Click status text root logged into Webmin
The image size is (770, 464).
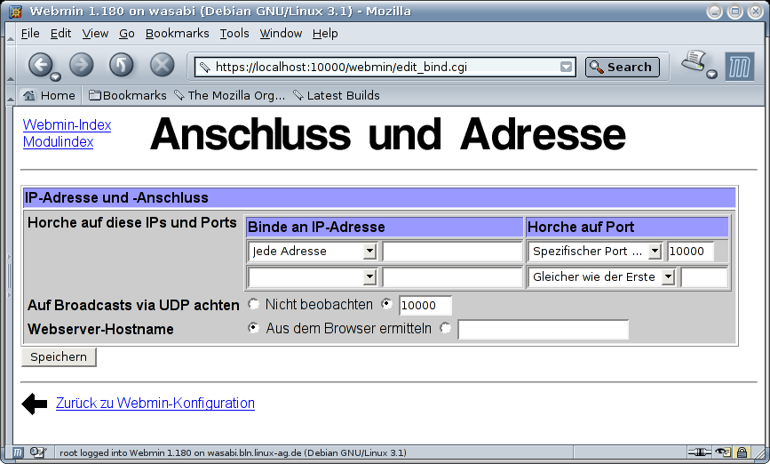click(233, 452)
